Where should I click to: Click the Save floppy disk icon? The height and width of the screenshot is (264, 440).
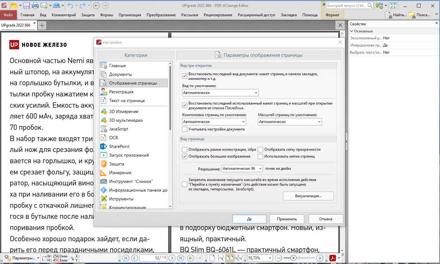coord(27,5)
